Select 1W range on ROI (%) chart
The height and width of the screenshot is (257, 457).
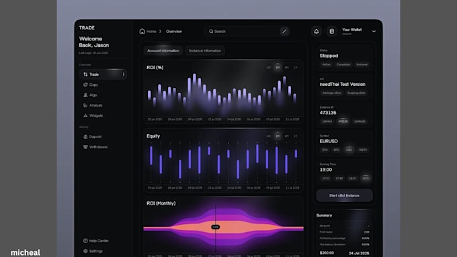click(268, 68)
